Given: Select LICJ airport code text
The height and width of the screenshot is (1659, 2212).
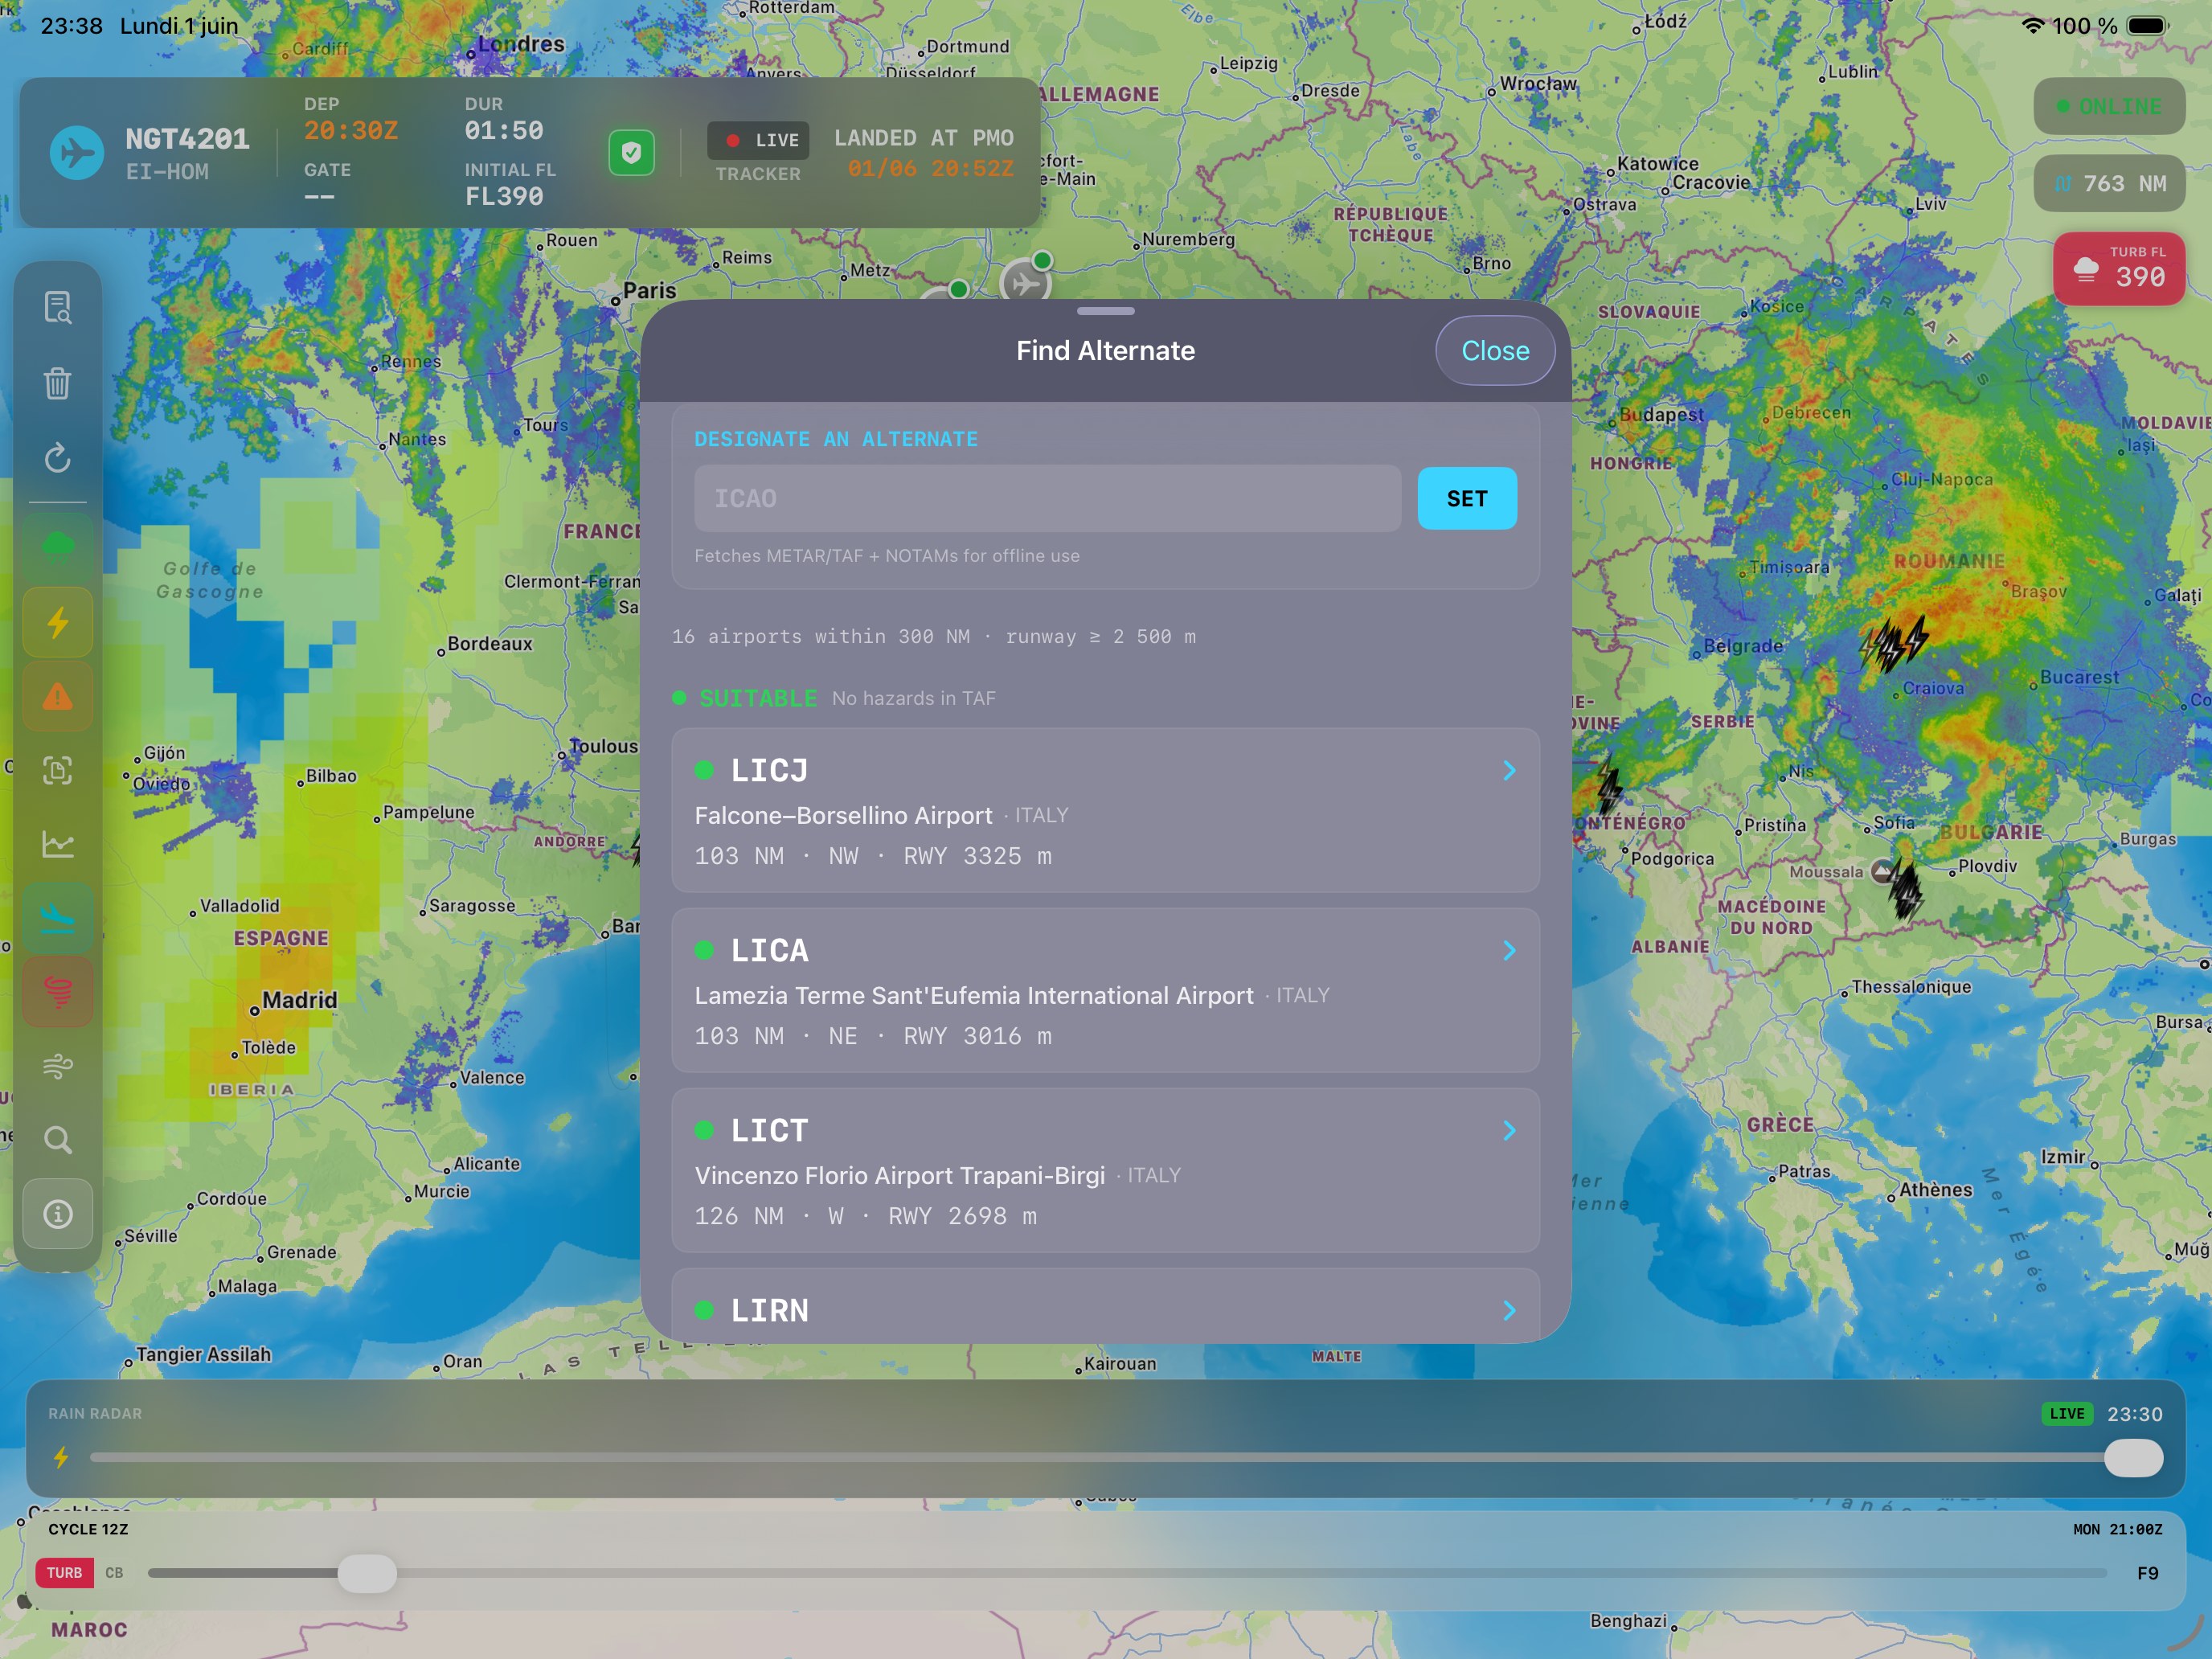Looking at the screenshot, I should pos(769,770).
